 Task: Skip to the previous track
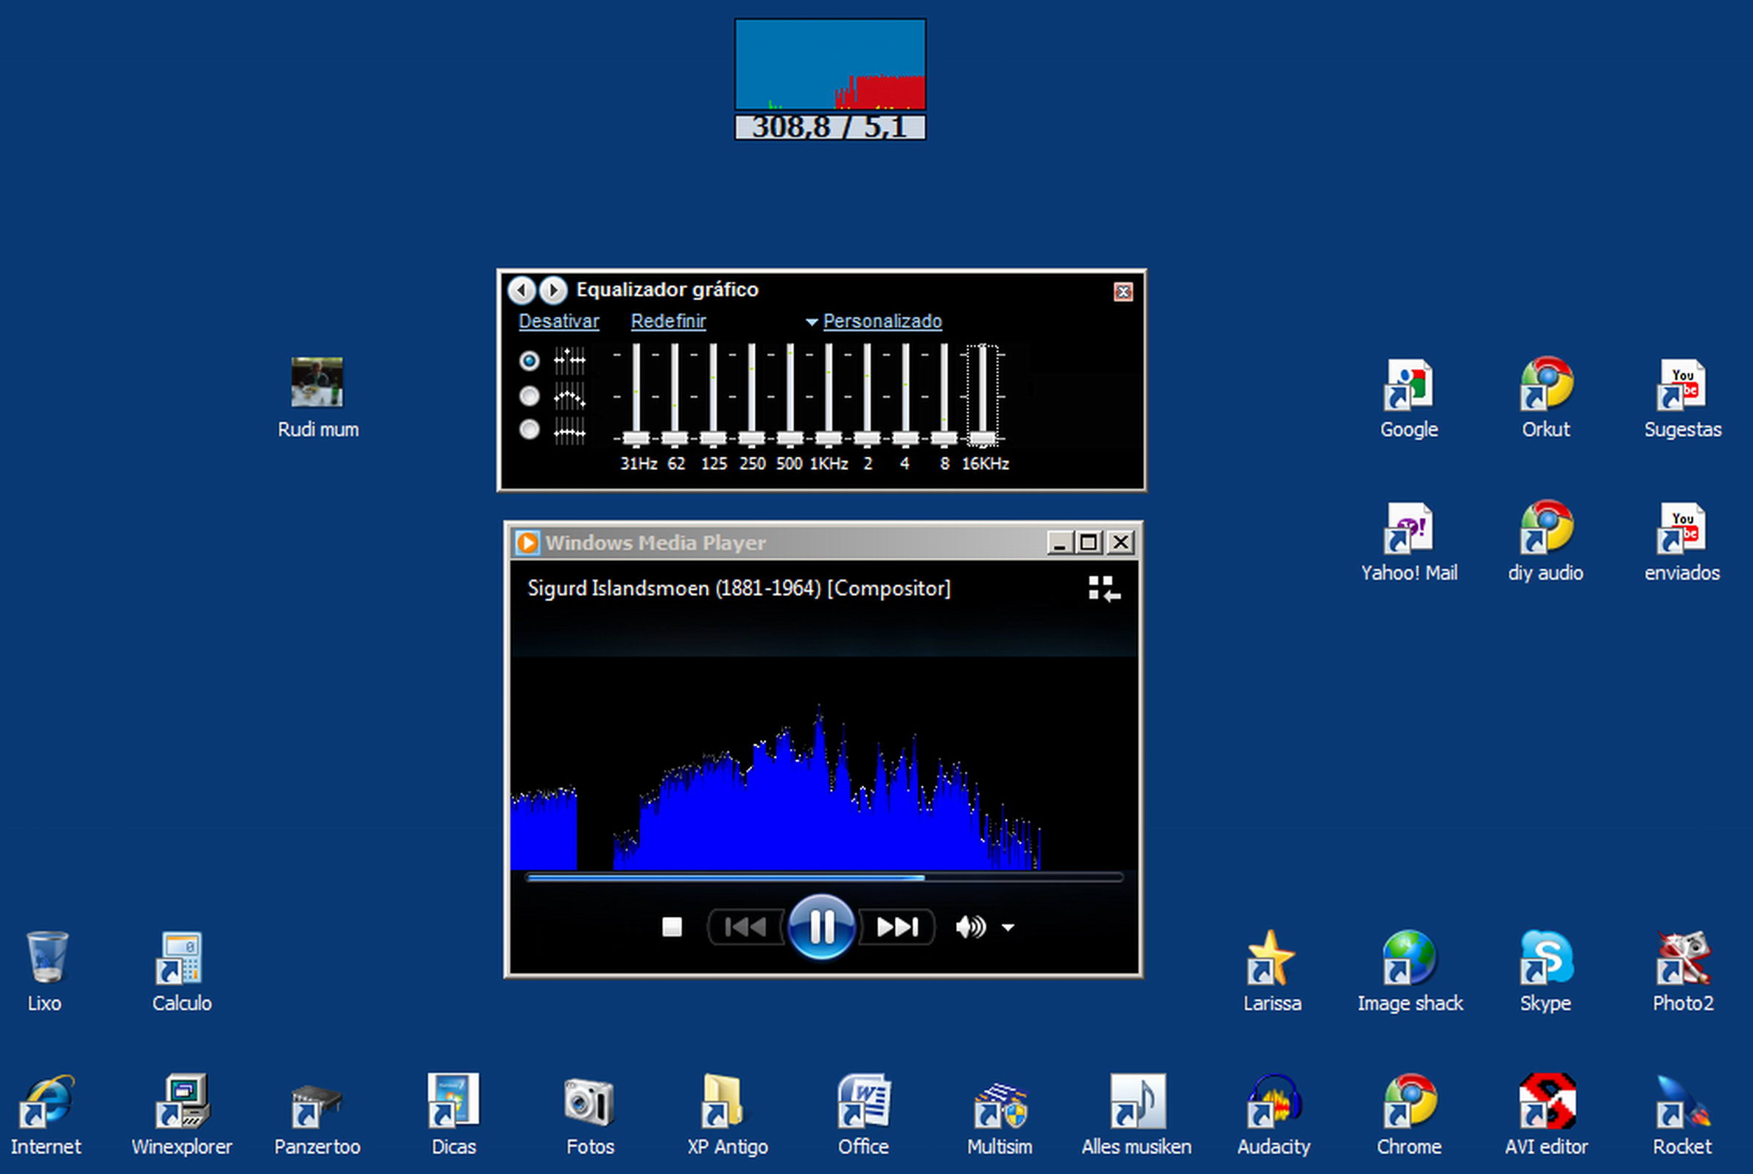click(x=747, y=928)
